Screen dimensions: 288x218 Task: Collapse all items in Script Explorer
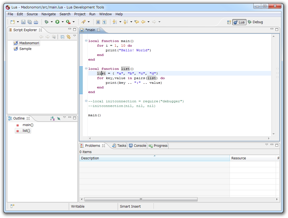coord(62,37)
